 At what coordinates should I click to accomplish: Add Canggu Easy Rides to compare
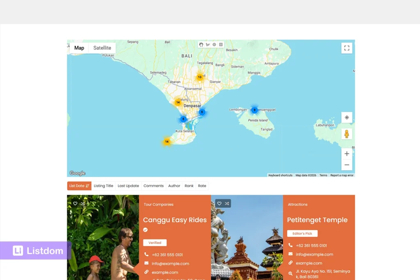pos(83,203)
